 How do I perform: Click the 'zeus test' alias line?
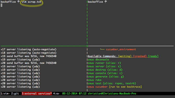click(112, 83)
